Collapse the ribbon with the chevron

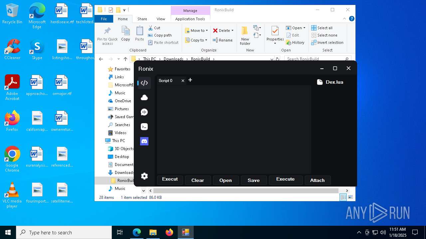pyautogui.click(x=344, y=19)
